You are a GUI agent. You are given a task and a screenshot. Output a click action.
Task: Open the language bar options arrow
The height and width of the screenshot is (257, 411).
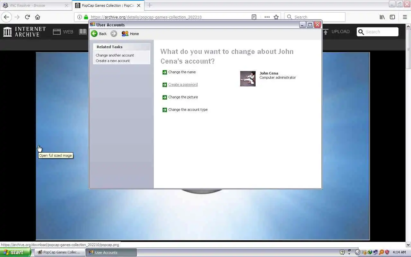pyautogui.click(x=349, y=253)
